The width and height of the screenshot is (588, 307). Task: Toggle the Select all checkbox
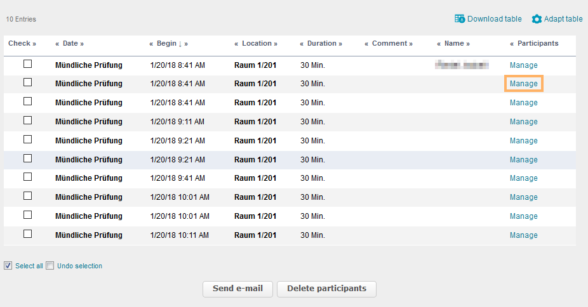[8, 266]
